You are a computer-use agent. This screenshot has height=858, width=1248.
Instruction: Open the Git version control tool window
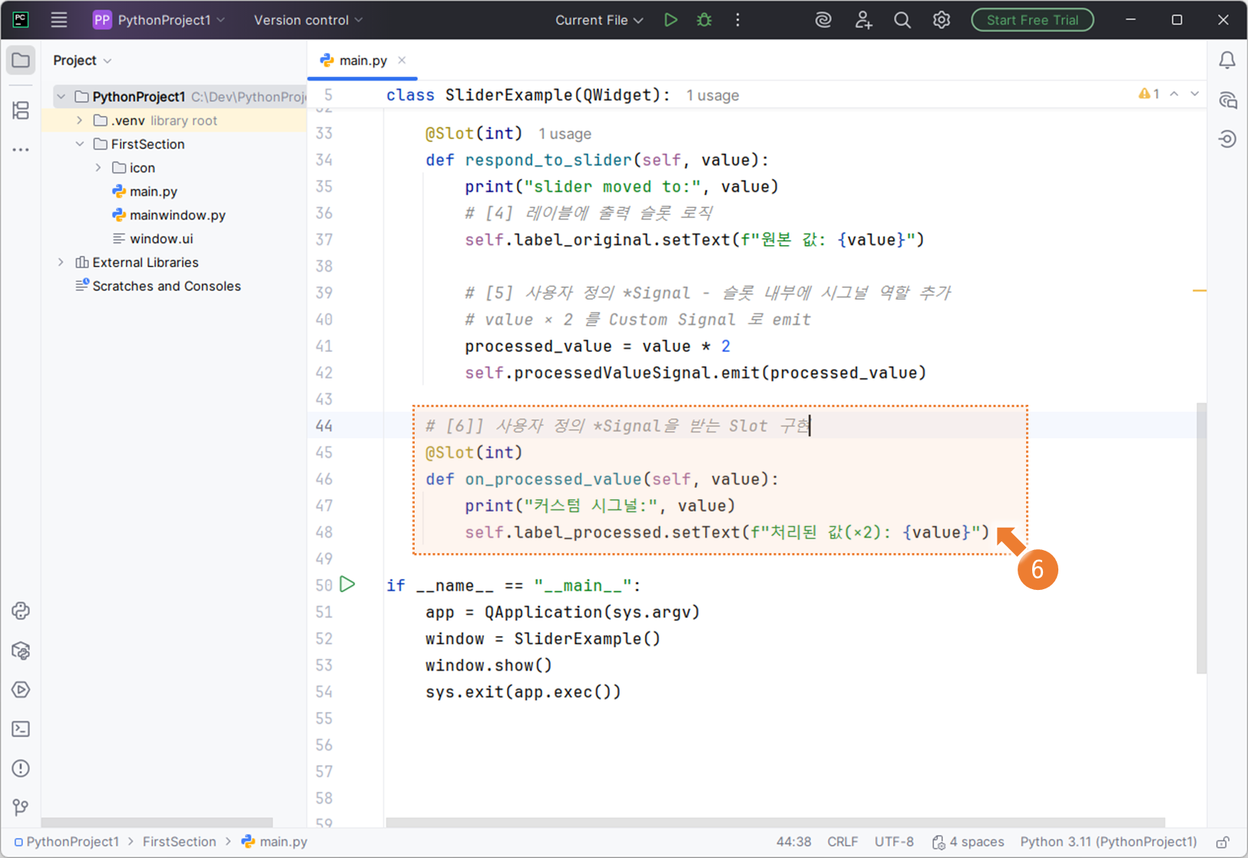[x=21, y=807]
